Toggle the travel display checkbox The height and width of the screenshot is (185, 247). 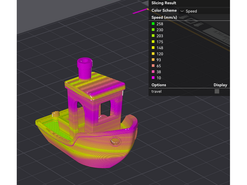point(217,91)
